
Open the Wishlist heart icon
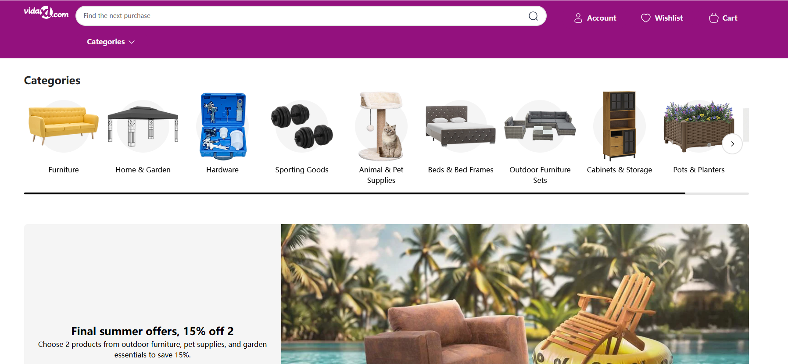pos(645,18)
